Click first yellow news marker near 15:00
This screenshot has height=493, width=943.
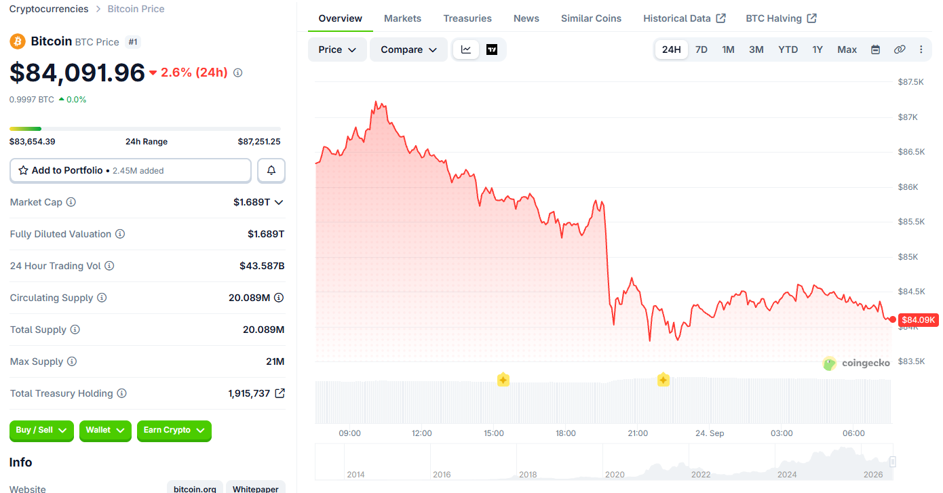tap(503, 380)
